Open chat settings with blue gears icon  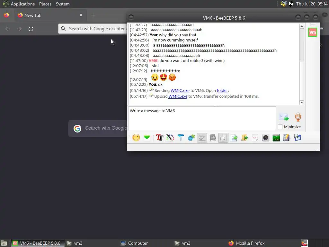pyautogui.click(x=191, y=138)
